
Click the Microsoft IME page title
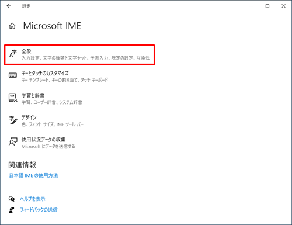coord(52,26)
